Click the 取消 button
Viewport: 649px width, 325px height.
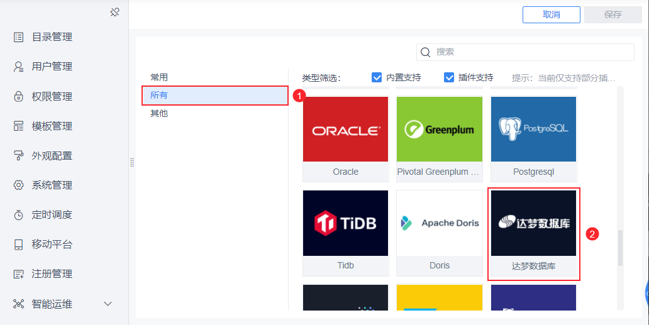(552, 14)
